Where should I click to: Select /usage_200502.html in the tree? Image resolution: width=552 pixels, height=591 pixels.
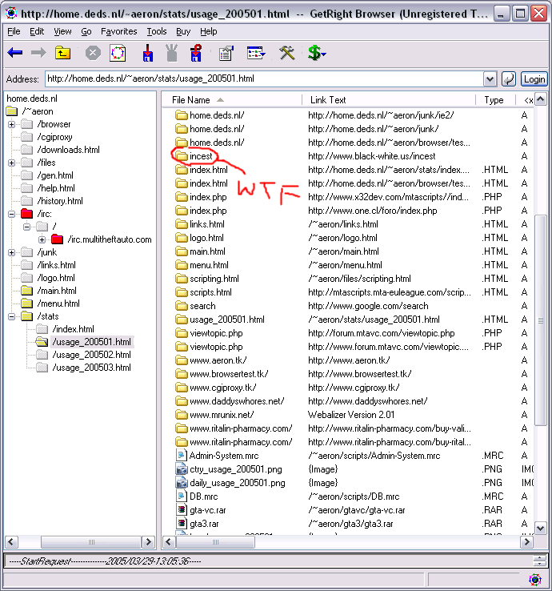point(91,355)
